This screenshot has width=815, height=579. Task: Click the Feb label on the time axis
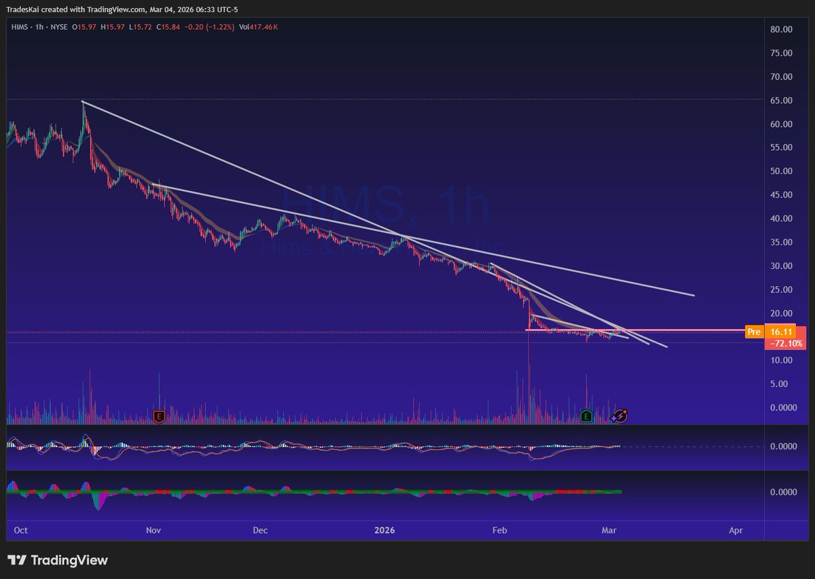click(x=500, y=529)
